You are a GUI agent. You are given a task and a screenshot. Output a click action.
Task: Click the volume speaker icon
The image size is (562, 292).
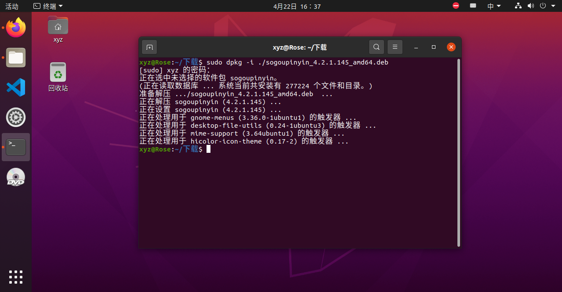click(x=530, y=6)
